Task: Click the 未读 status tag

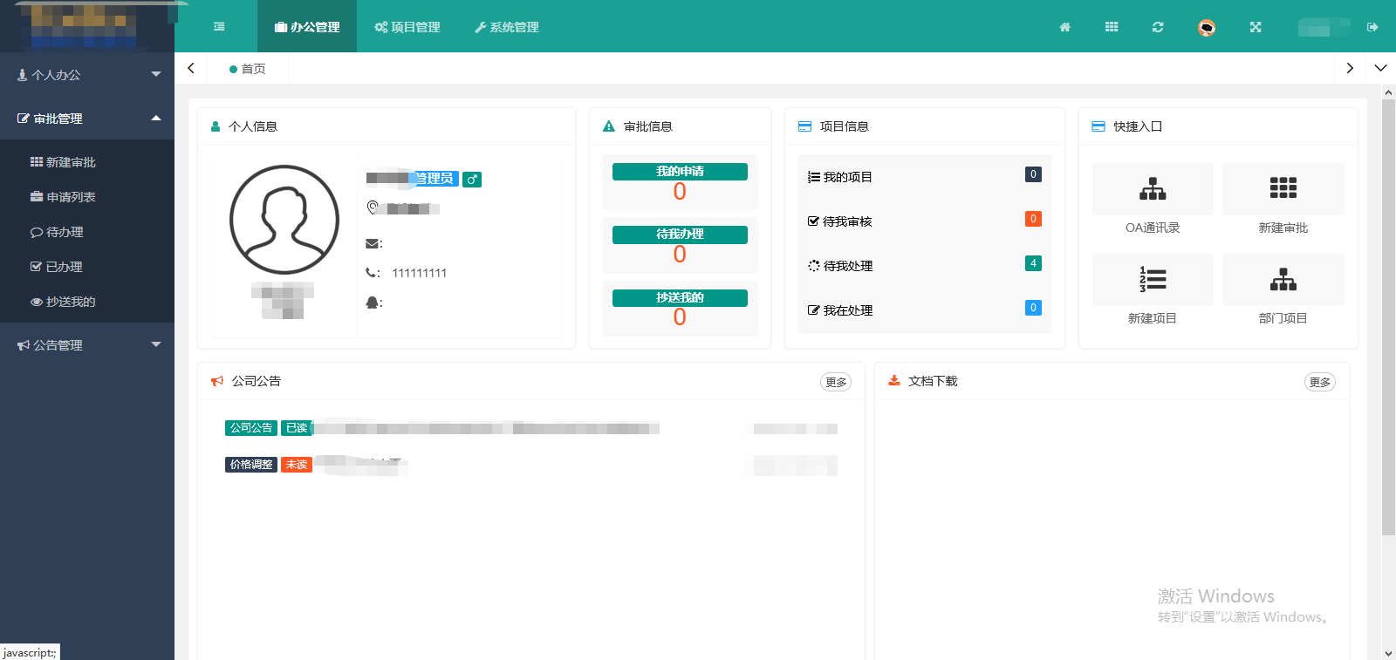Action: tap(297, 465)
